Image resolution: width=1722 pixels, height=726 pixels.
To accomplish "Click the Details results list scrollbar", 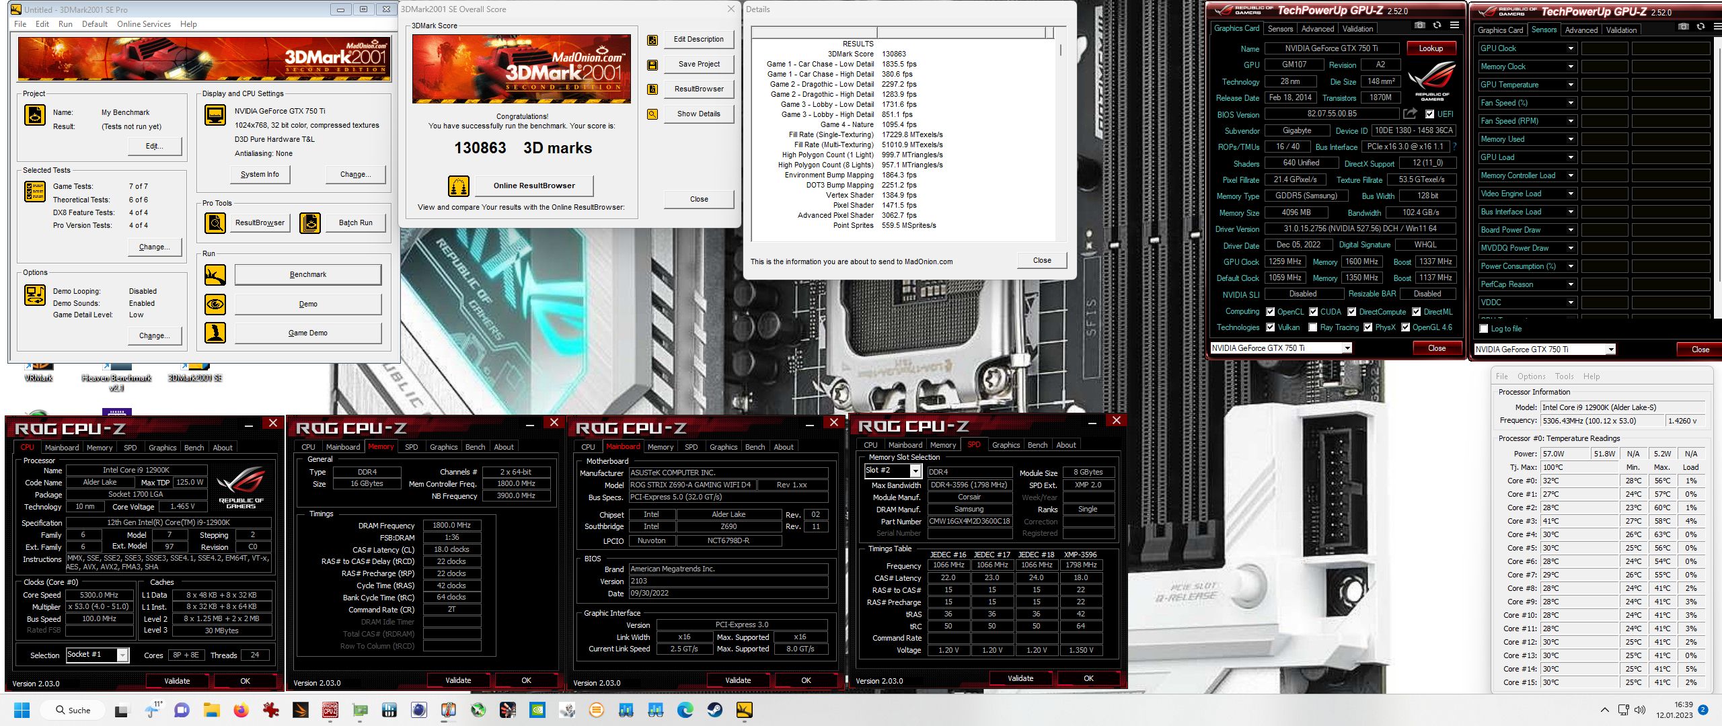I will (1061, 134).
